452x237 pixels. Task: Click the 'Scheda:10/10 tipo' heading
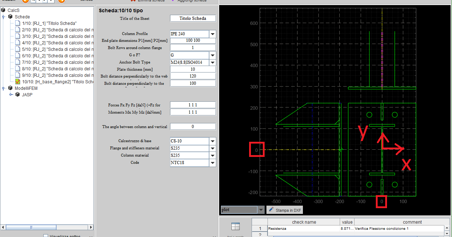(x=121, y=10)
